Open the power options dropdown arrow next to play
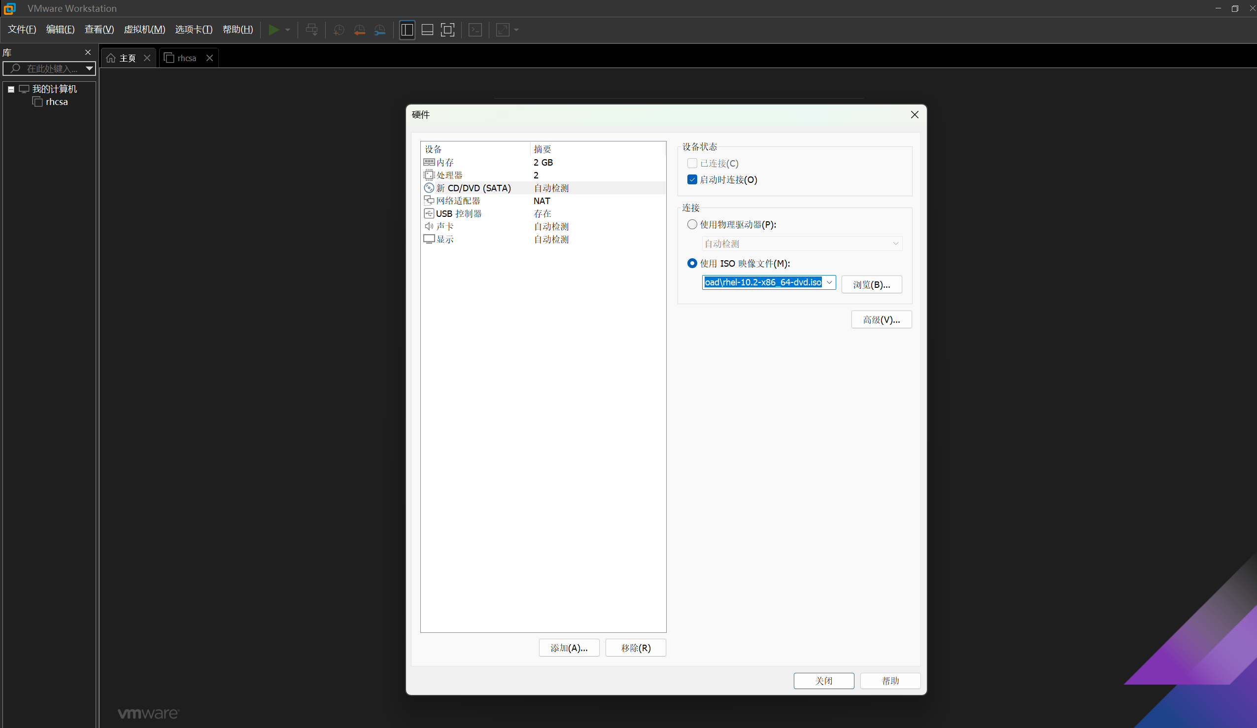 point(288,30)
